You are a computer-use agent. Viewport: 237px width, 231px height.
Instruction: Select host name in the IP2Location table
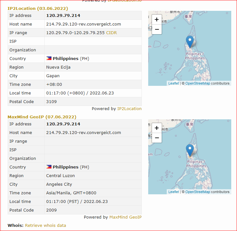[x=84, y=24]
